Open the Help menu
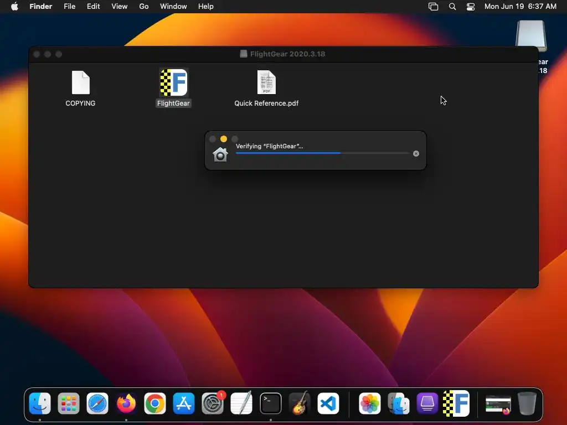 coord(206,7)
